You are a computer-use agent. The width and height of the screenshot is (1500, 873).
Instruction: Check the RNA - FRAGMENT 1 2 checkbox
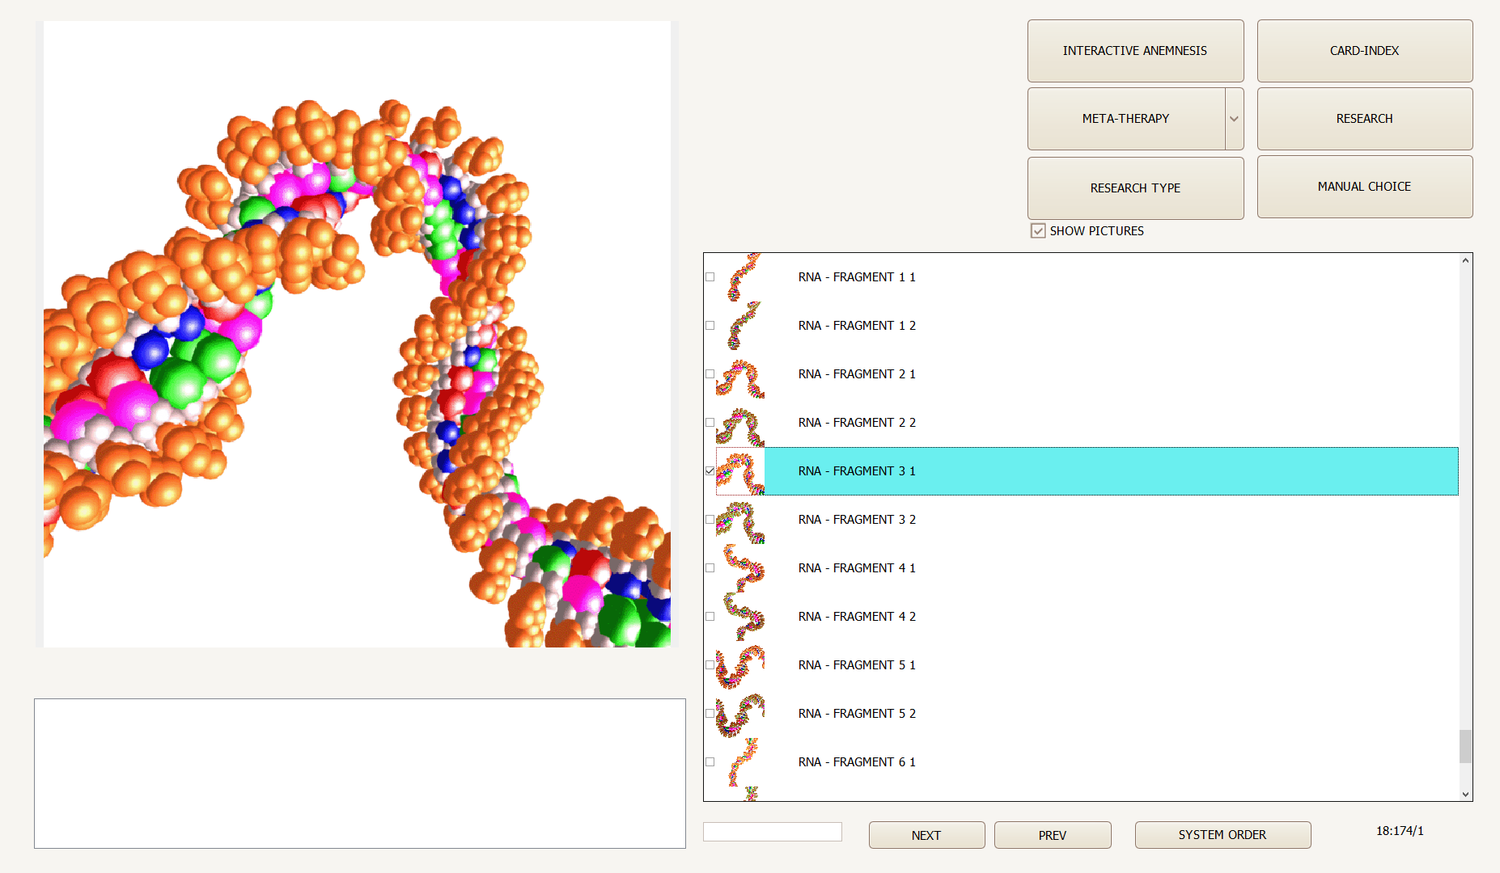[x=710, y=326]
